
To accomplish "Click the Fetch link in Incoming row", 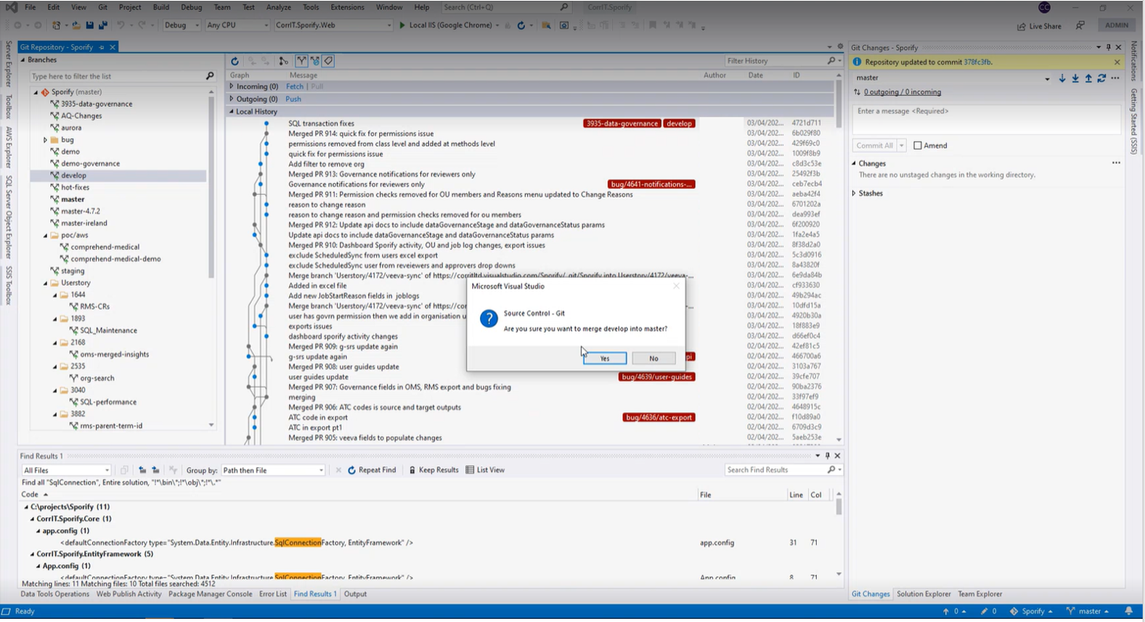I will [x=294, y=86].
